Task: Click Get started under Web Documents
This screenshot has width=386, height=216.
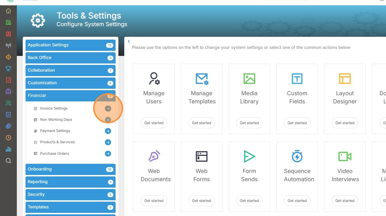Action: point(154,201)
